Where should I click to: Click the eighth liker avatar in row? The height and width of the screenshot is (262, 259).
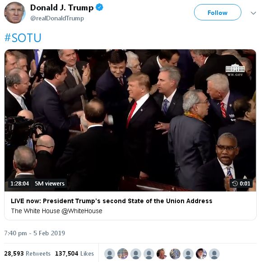pos(201,254)
